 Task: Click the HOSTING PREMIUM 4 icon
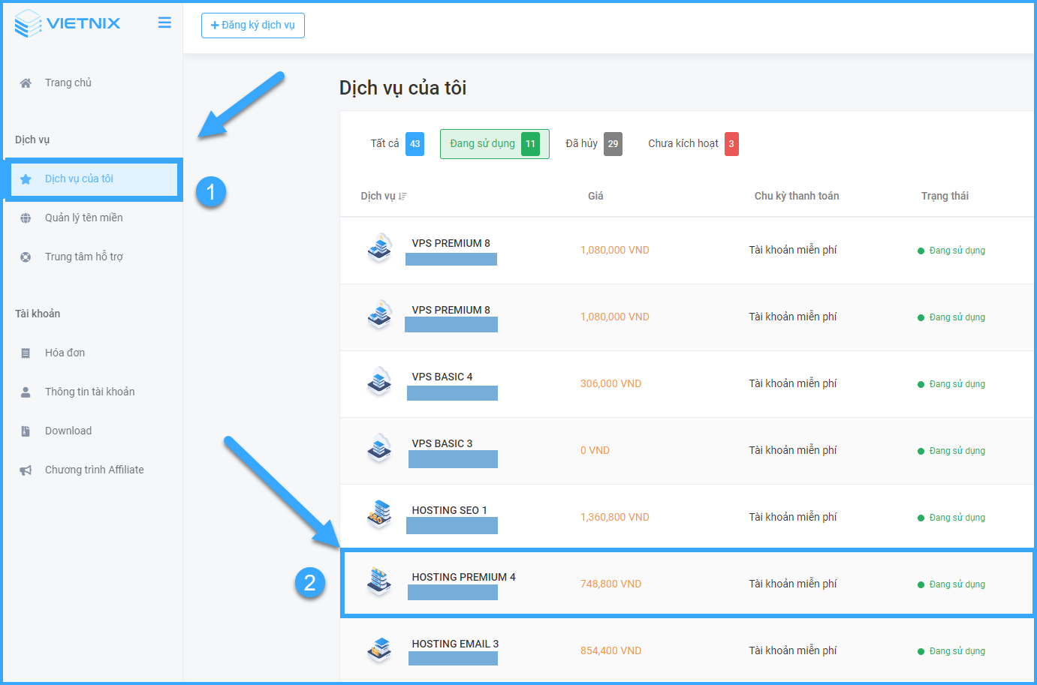tap(380, 582)
